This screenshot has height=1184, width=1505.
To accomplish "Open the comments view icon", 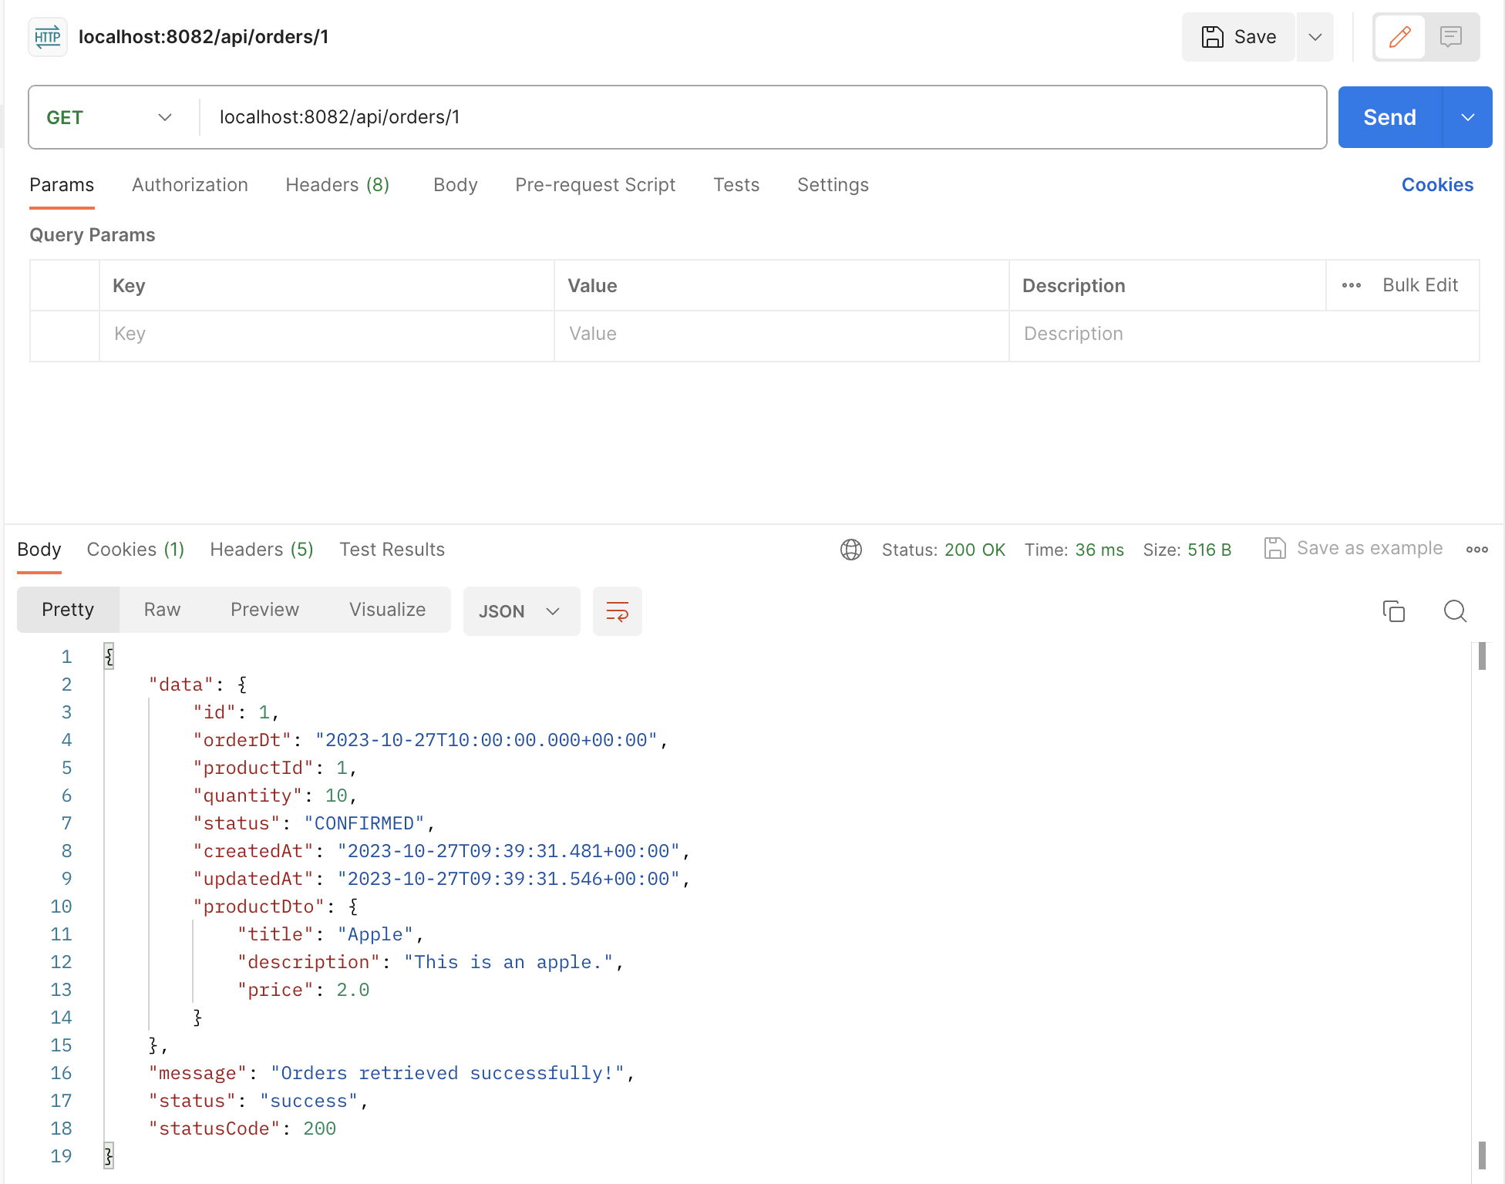I will [1451, 37].
